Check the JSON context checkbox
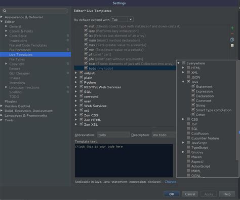The image size is (240, 200). click(x=188, y=77)
